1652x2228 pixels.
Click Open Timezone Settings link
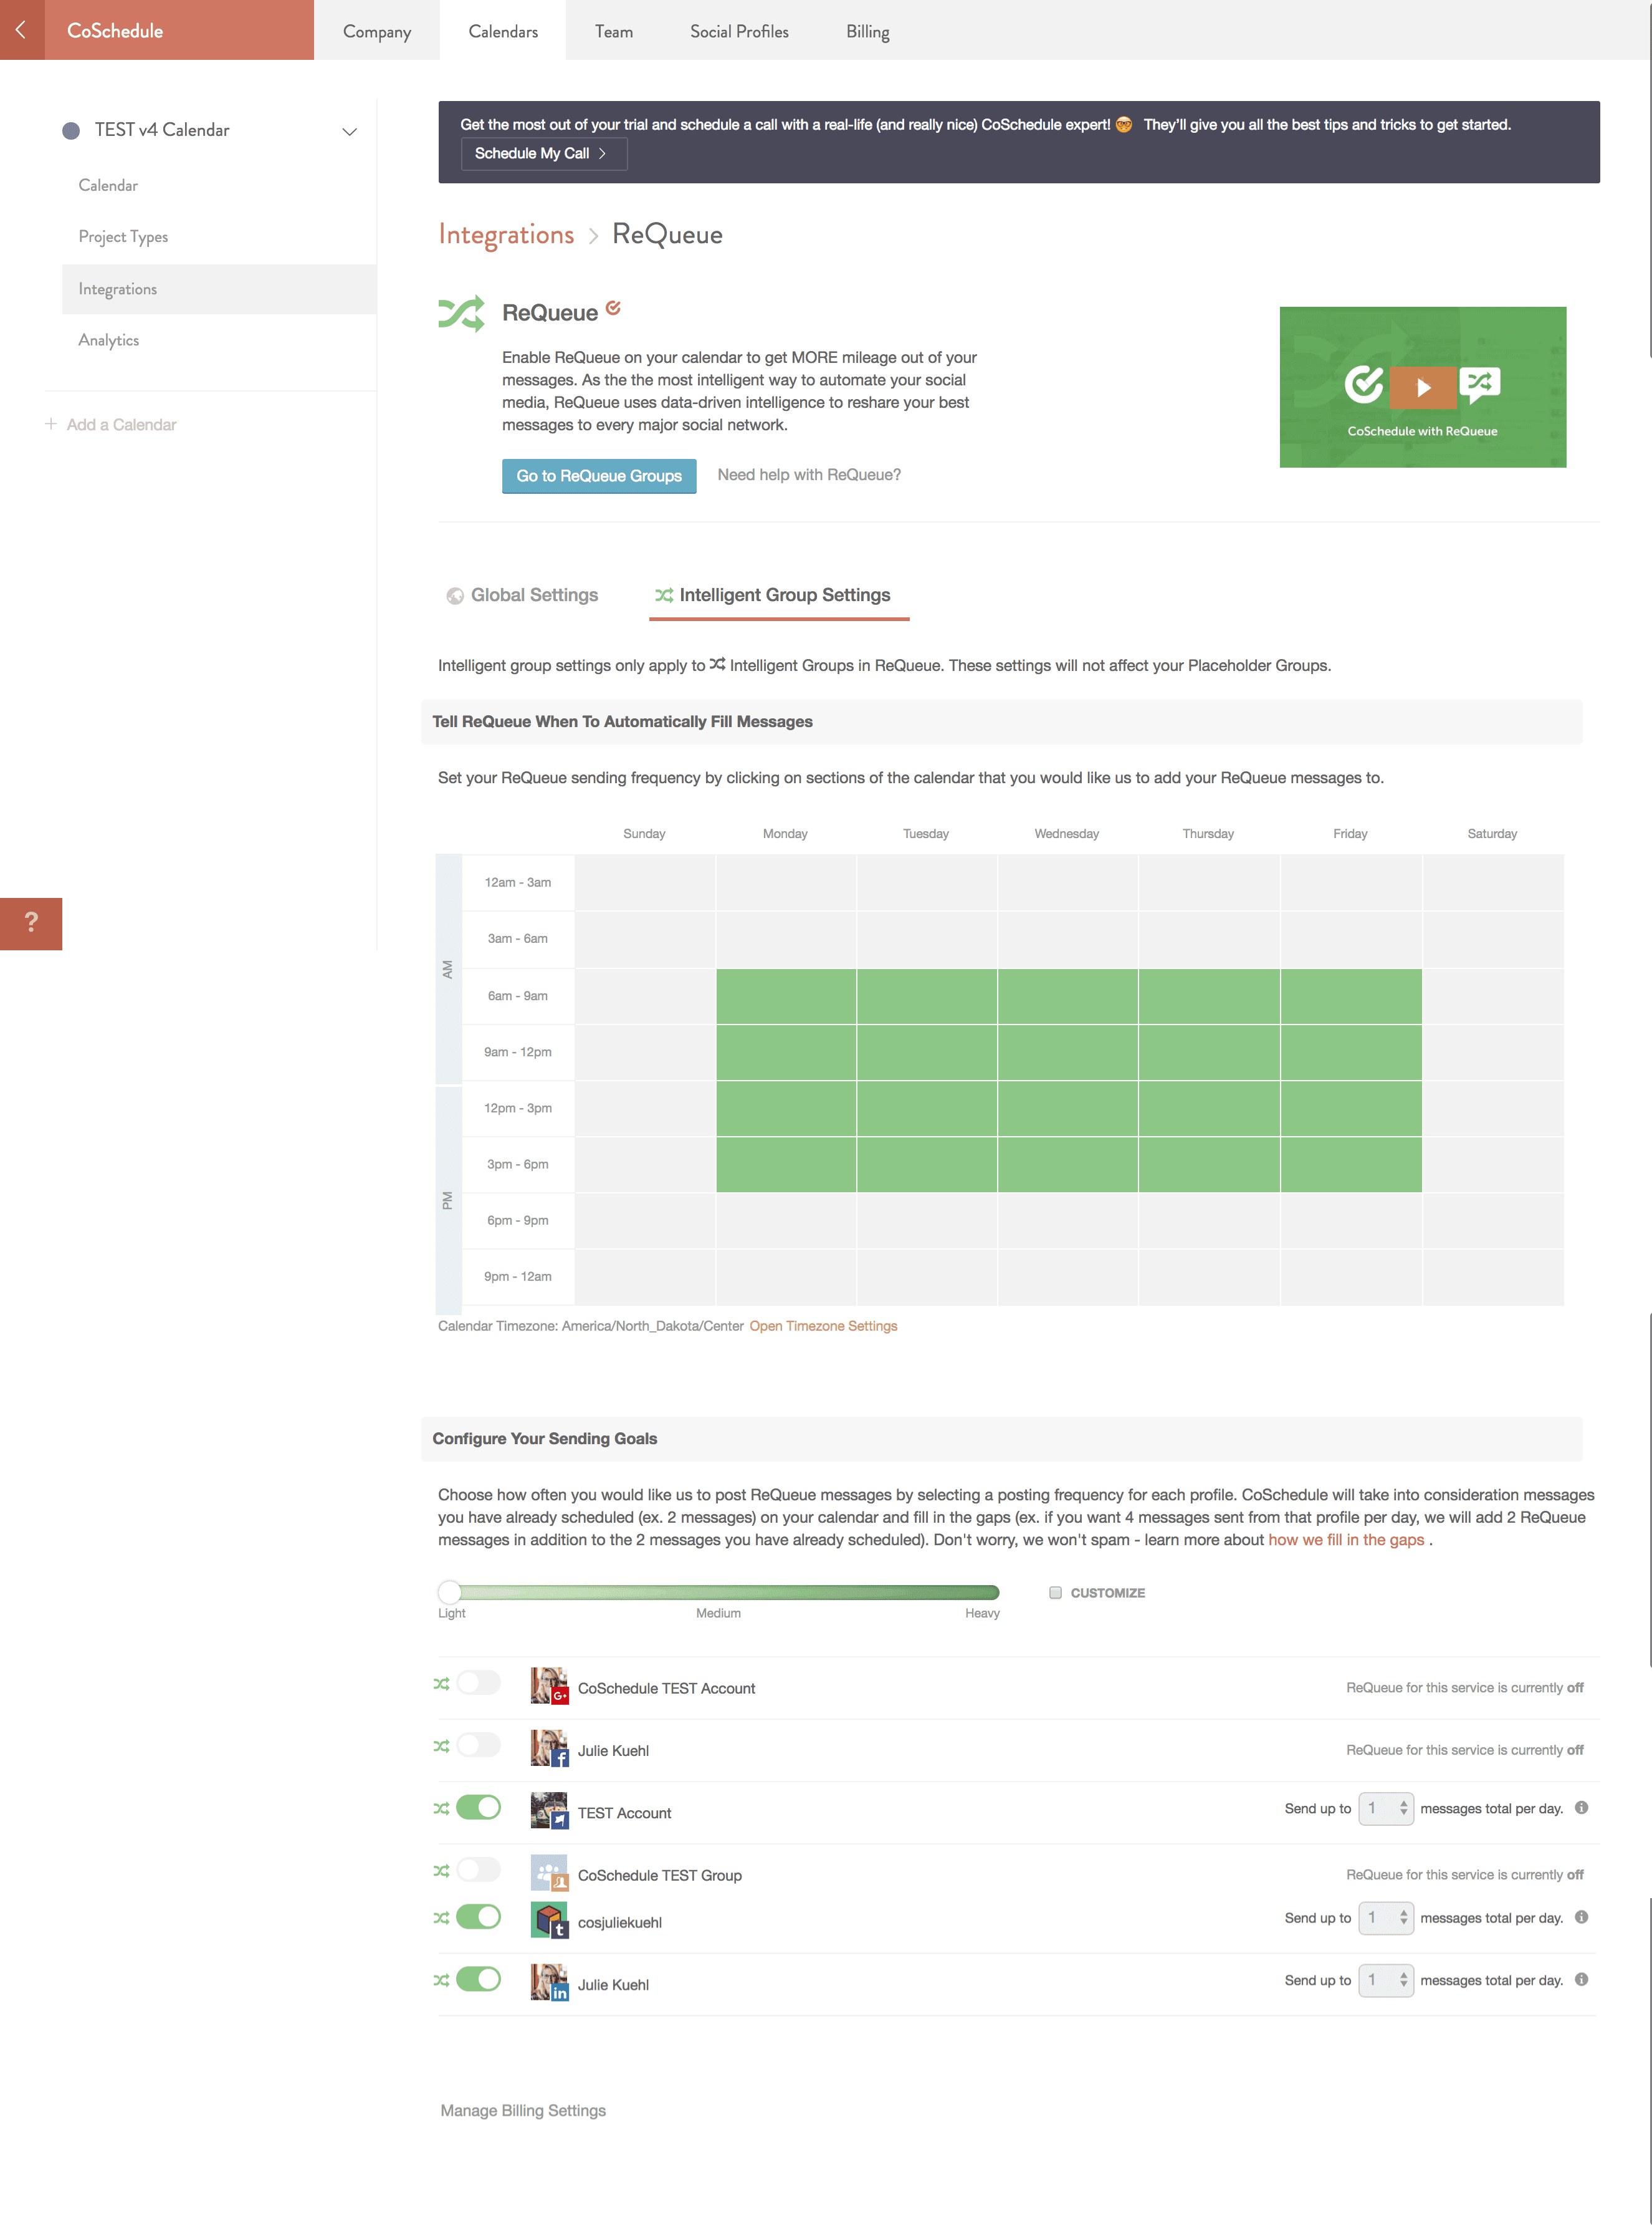pos(823,1326)
